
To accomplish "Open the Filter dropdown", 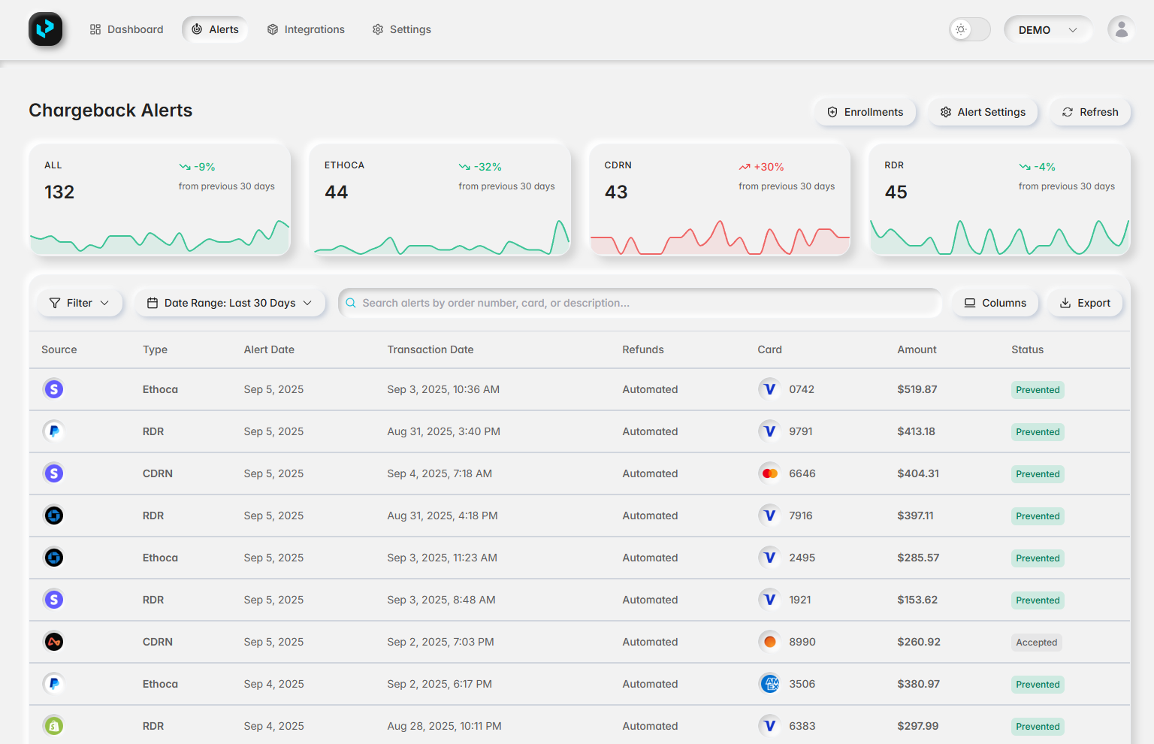I will (x=80, y=303).
